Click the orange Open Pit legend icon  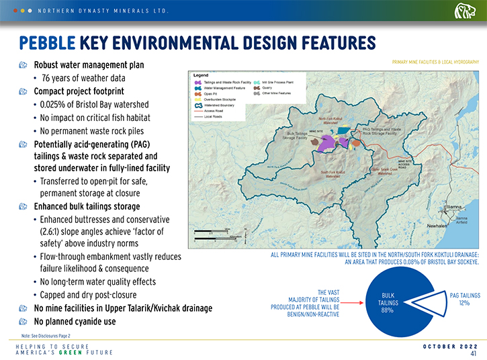tap(198, 94)
